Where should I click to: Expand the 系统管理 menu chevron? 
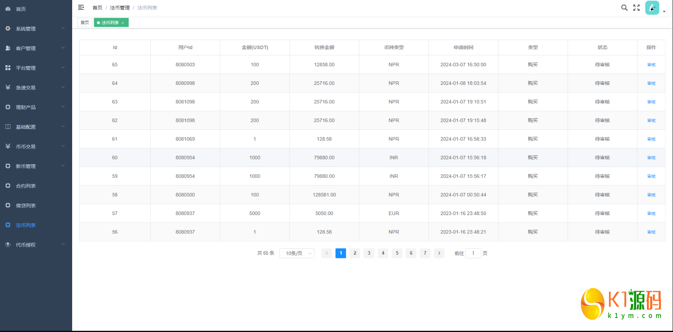click(63, 28)
